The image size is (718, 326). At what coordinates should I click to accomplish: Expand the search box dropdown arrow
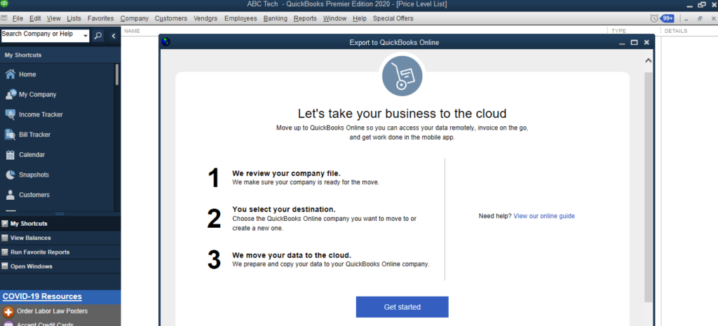click(85, 36)
